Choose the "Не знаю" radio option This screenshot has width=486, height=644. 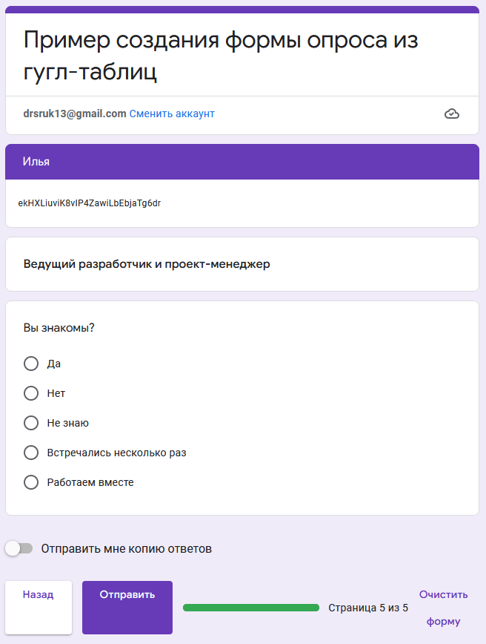31,423
